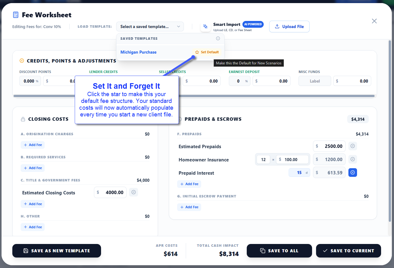The width and height of the screenshot is (394, 268).
Task: Click the APR toggle icon for Estimated Prepaids
Action: [353, 146]
